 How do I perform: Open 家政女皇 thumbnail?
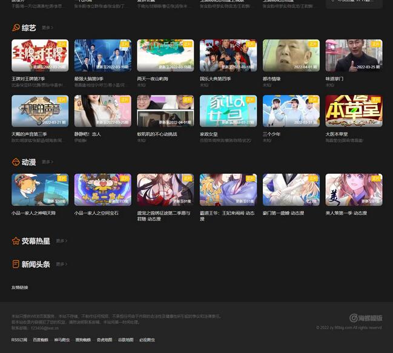click(x=228, y=111)
